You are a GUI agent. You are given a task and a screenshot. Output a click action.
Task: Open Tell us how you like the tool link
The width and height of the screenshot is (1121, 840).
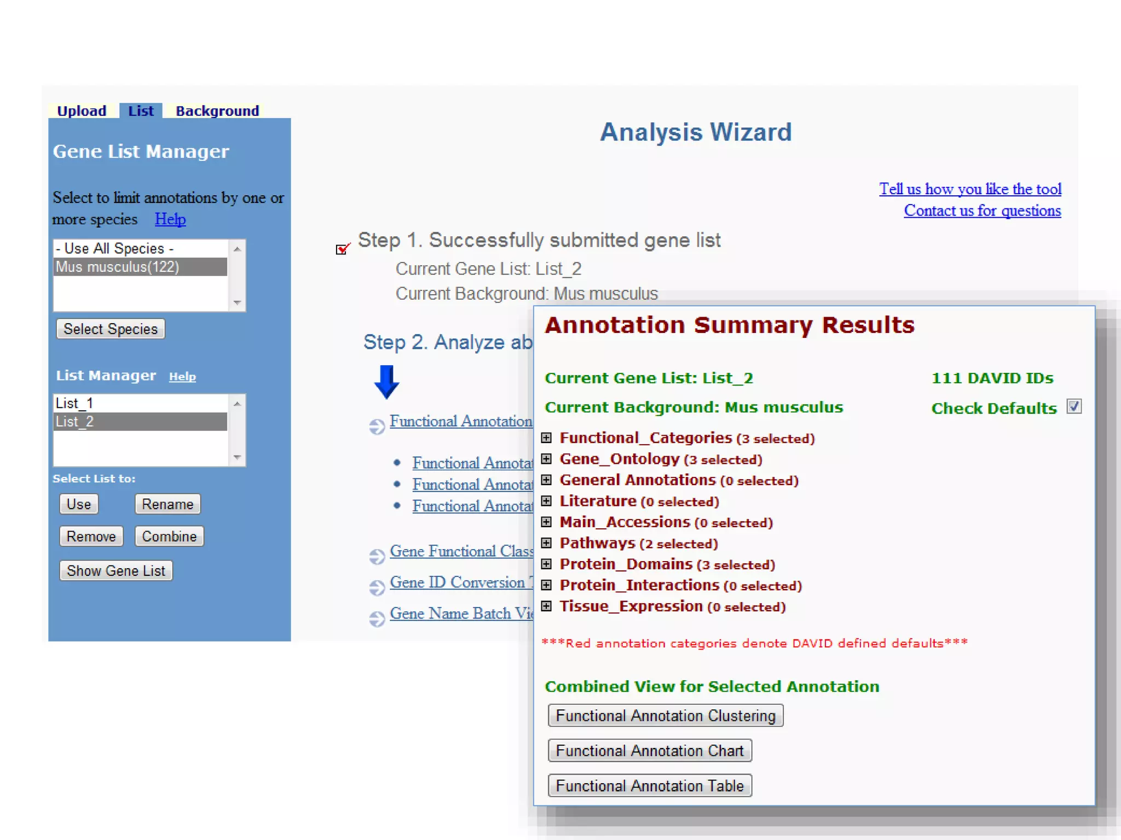(970, 189)
